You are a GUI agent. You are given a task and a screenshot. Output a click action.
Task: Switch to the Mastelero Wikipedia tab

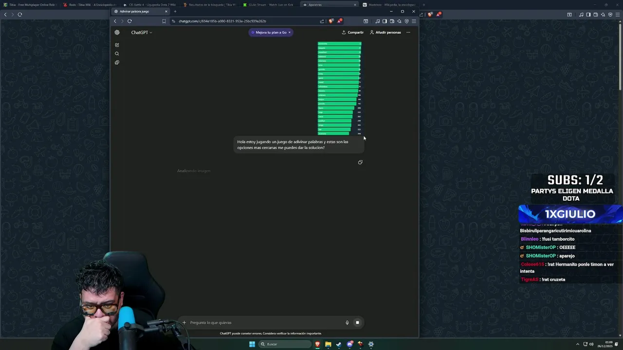coord(388,5)
